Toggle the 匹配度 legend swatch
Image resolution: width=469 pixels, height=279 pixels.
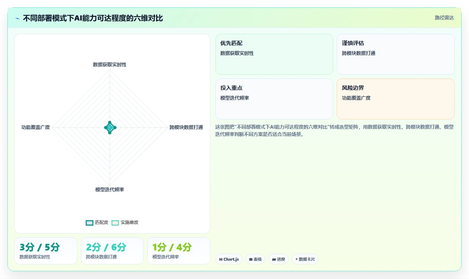point(89,223)
